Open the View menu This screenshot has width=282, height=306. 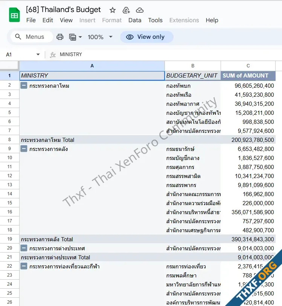pos(66,20)
